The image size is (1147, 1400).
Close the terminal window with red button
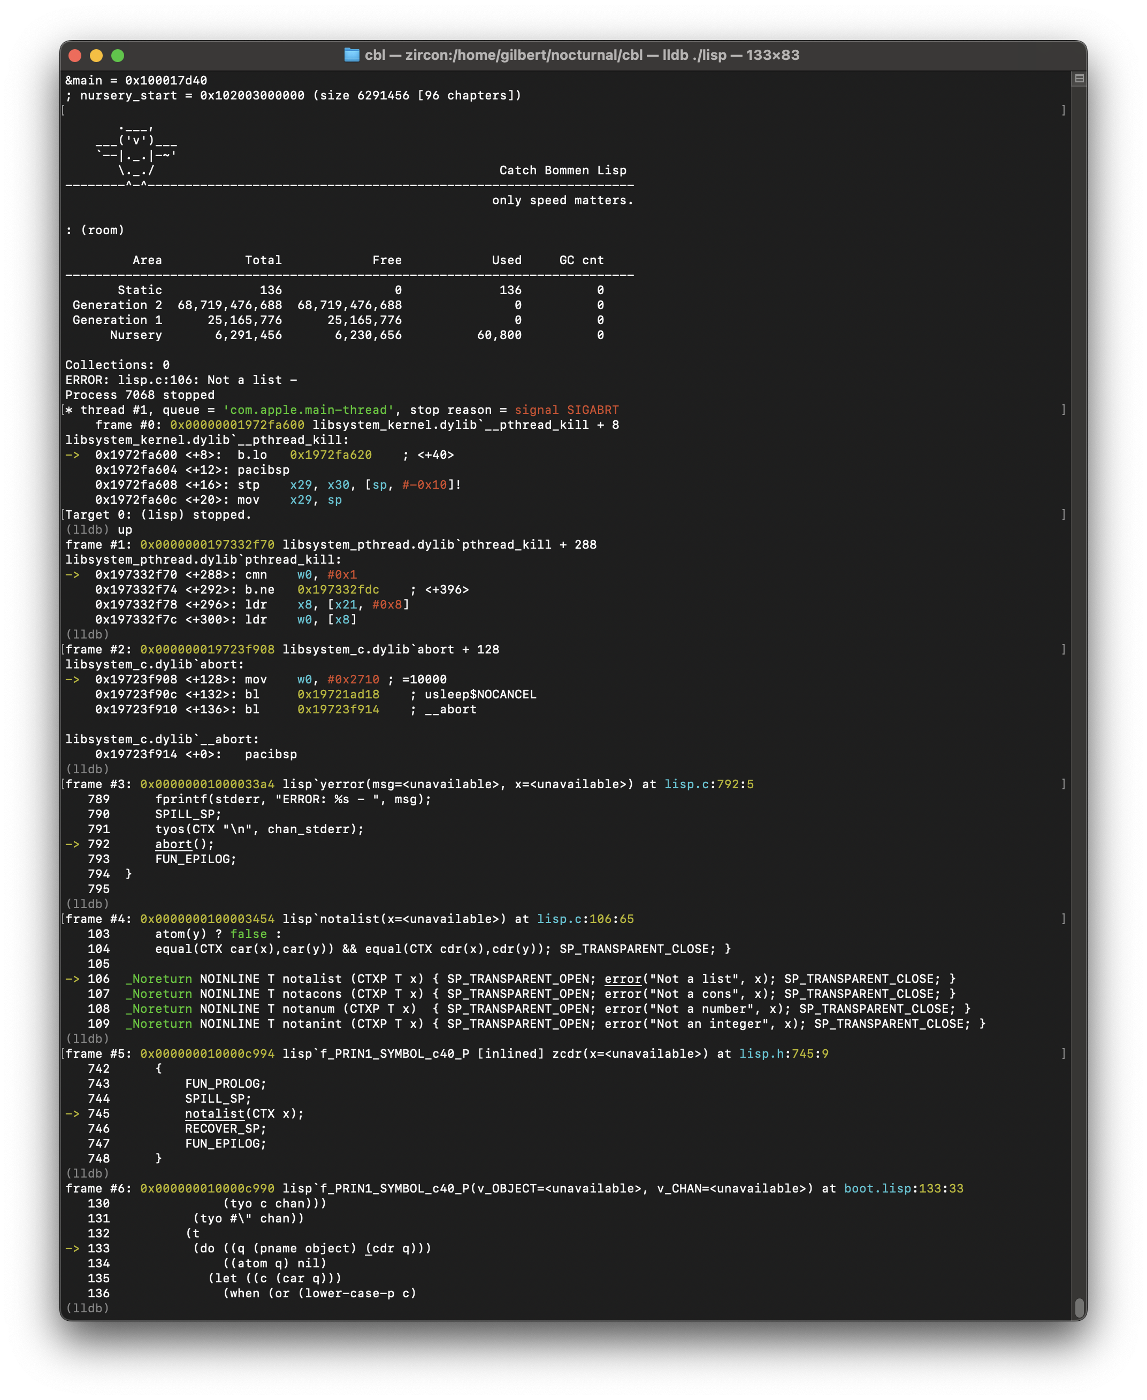[75, 56]
